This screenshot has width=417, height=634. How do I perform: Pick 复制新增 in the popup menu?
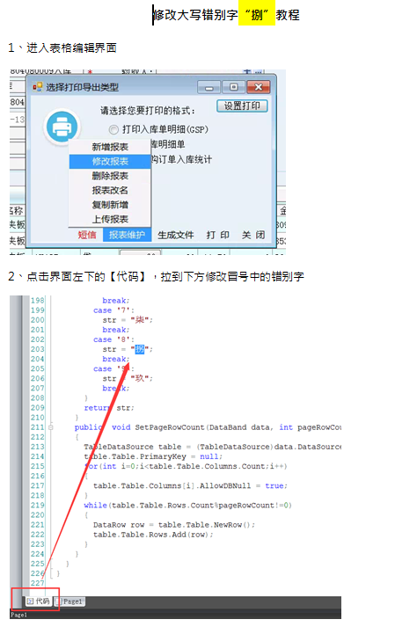tap(110, 205)
